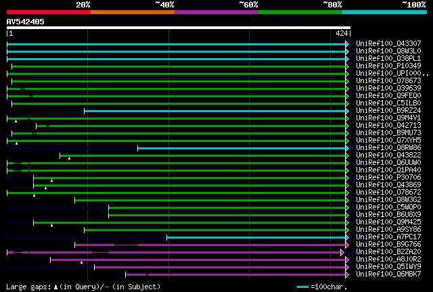Select the UniRef100_Q8W3G2 label
The image size is (433, 292).
(388, 200)
